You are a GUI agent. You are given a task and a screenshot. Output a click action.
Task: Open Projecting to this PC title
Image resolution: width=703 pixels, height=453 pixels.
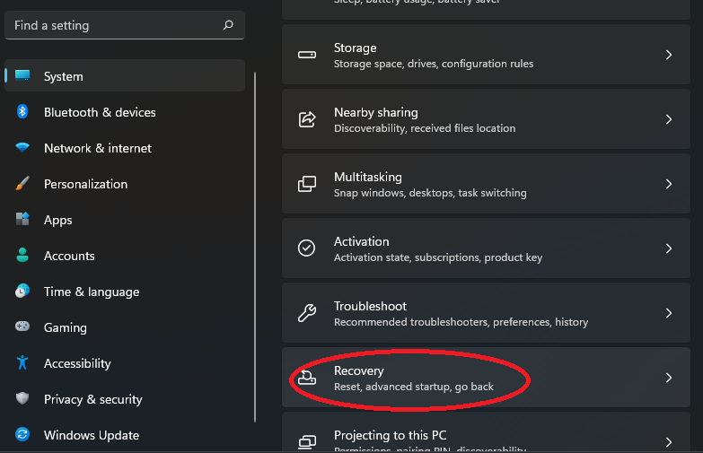click(x=390, y=435)
